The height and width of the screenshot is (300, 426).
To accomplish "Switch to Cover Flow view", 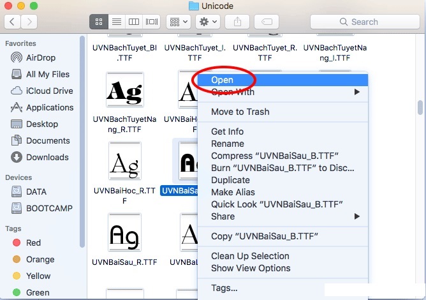I will coord(151,22).
